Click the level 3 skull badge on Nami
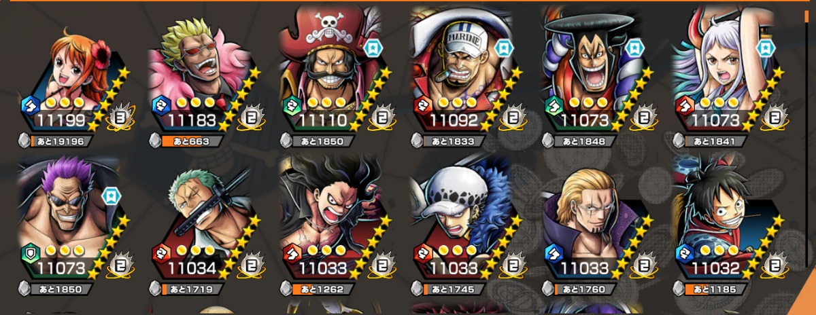This screenshot has width=816, height=315. (118, 121)
